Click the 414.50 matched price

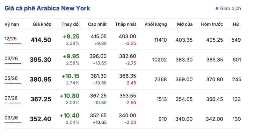click(x=41, y=40)
